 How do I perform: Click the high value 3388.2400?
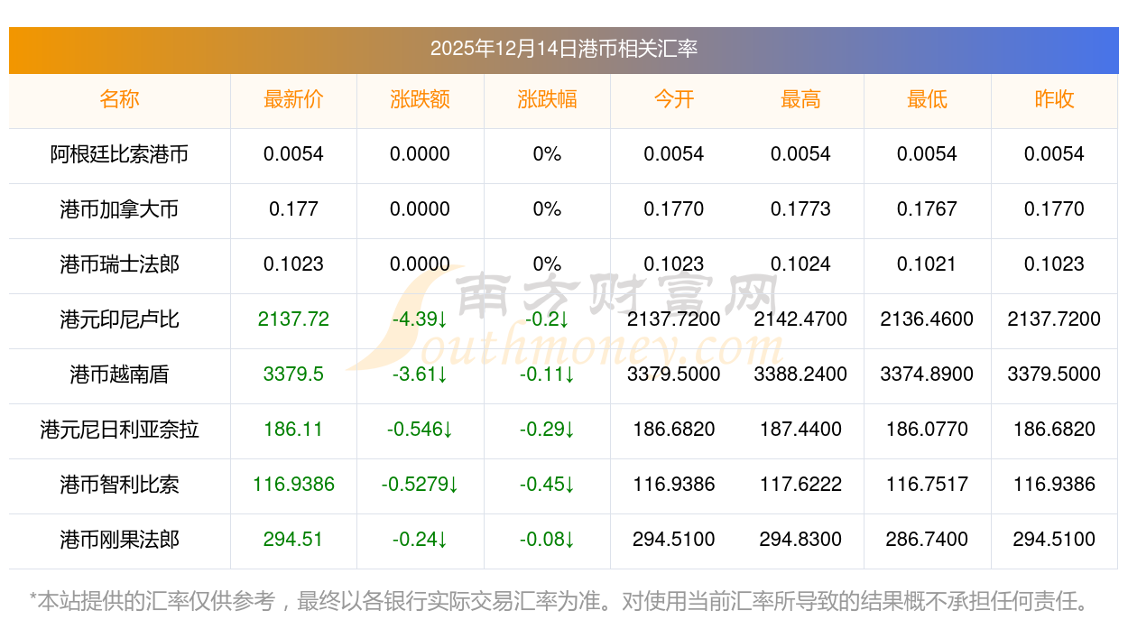pyautogui.click(x=800, y=375)
